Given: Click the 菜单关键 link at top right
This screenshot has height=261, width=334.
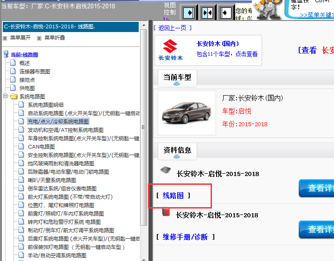Looking at the screenshot, I should 317,15.
